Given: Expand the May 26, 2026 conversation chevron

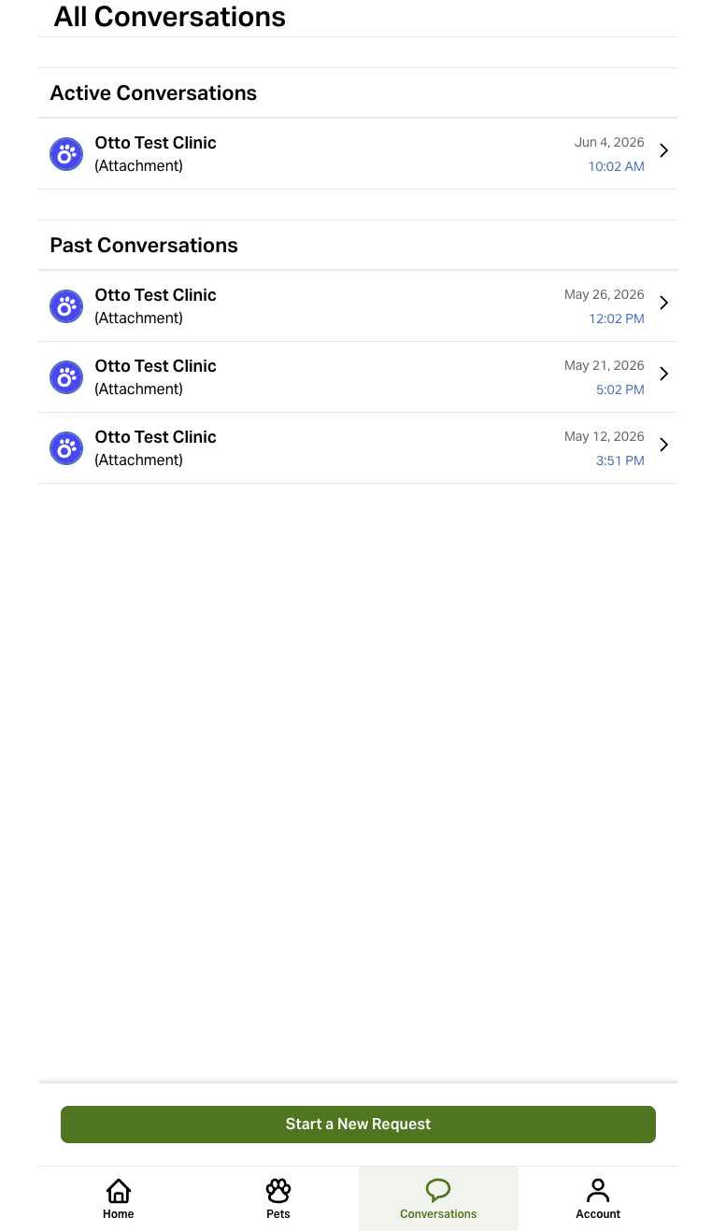Looking at the screenshot, I should 663,303.
